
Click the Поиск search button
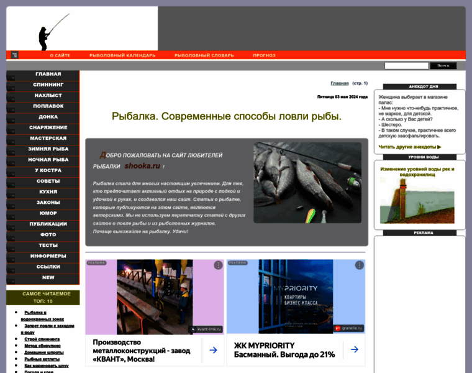tap(443, 66)
